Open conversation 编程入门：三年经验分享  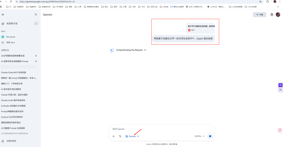click(12, 84)
